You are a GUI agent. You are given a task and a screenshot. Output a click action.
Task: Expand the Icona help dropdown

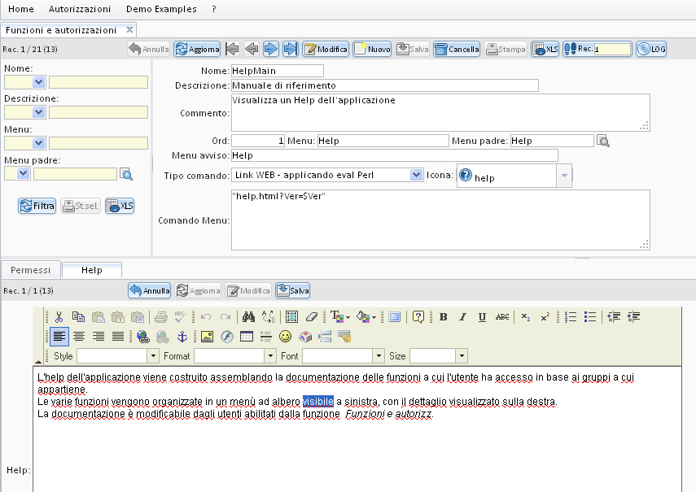click(564, 176)
